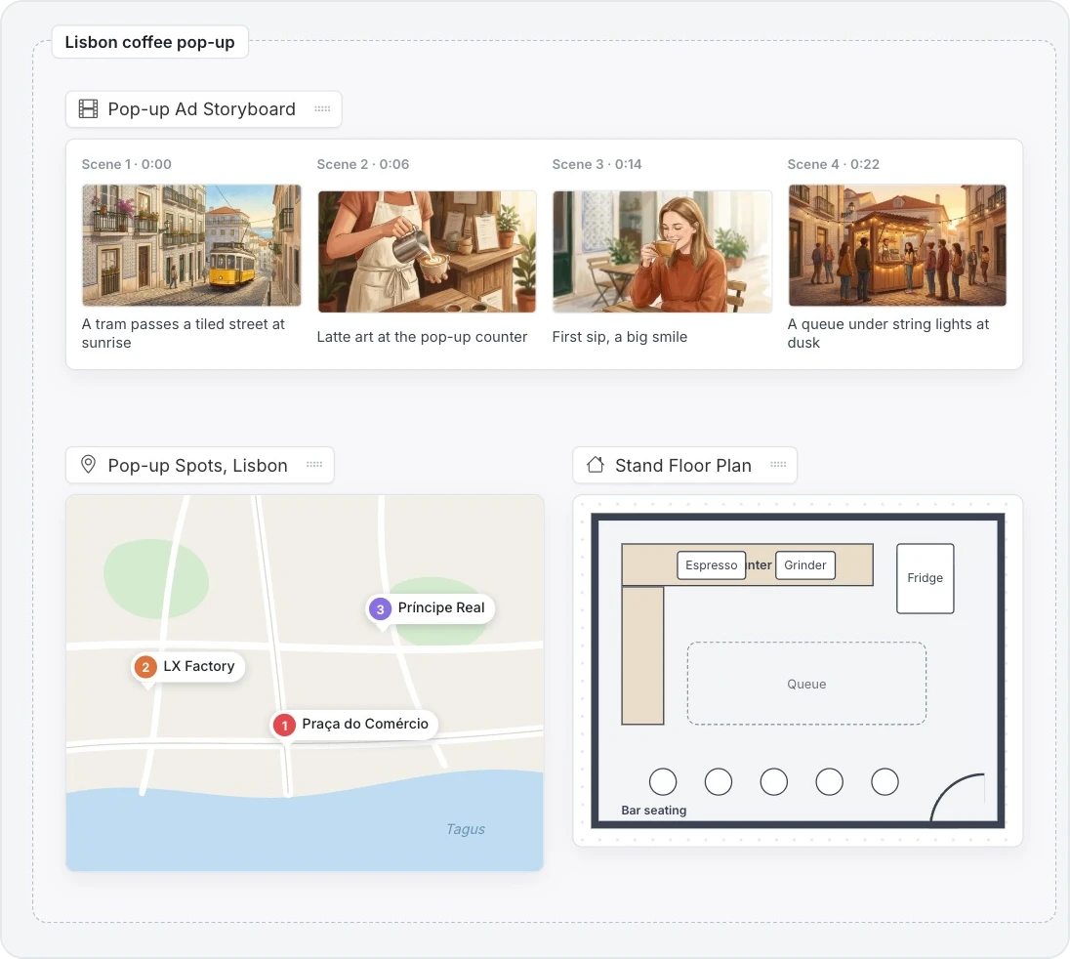Click the location pin icon beside Pop-up Spots, Lisbon

(x=88, y=465)
